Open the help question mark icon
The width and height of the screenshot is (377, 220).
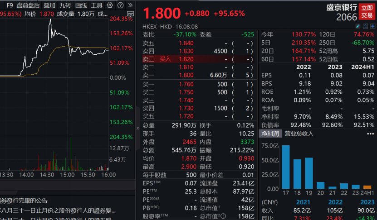(x=121, y=5)
